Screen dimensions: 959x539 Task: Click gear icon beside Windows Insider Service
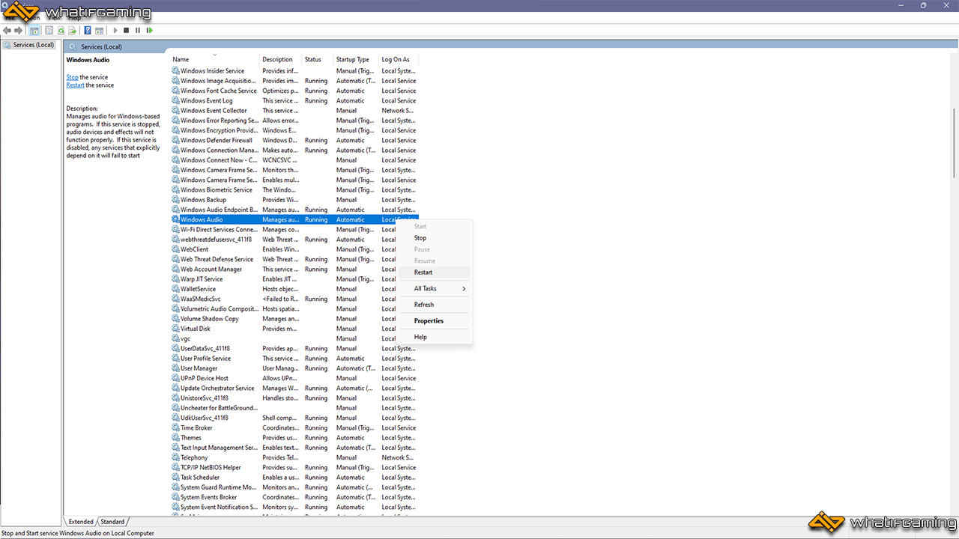[x=176, y=71]
